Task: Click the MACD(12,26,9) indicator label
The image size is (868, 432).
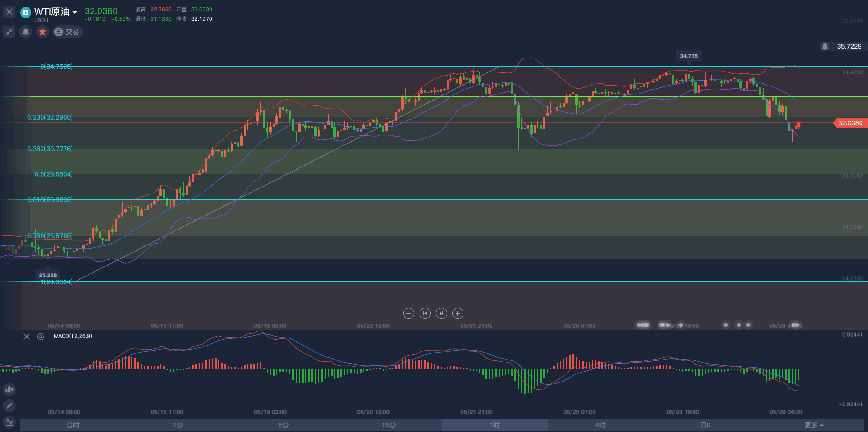Action: tap(73, 336)
